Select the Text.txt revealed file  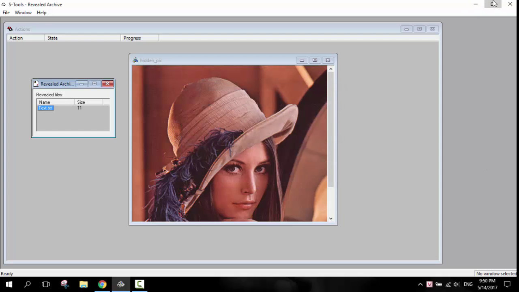coord(45,108)
